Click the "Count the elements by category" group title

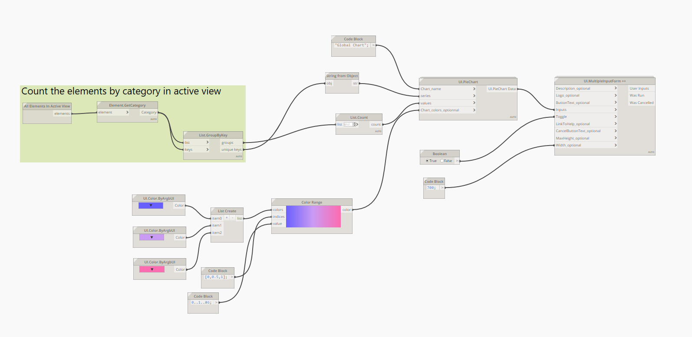click(121, 91)
